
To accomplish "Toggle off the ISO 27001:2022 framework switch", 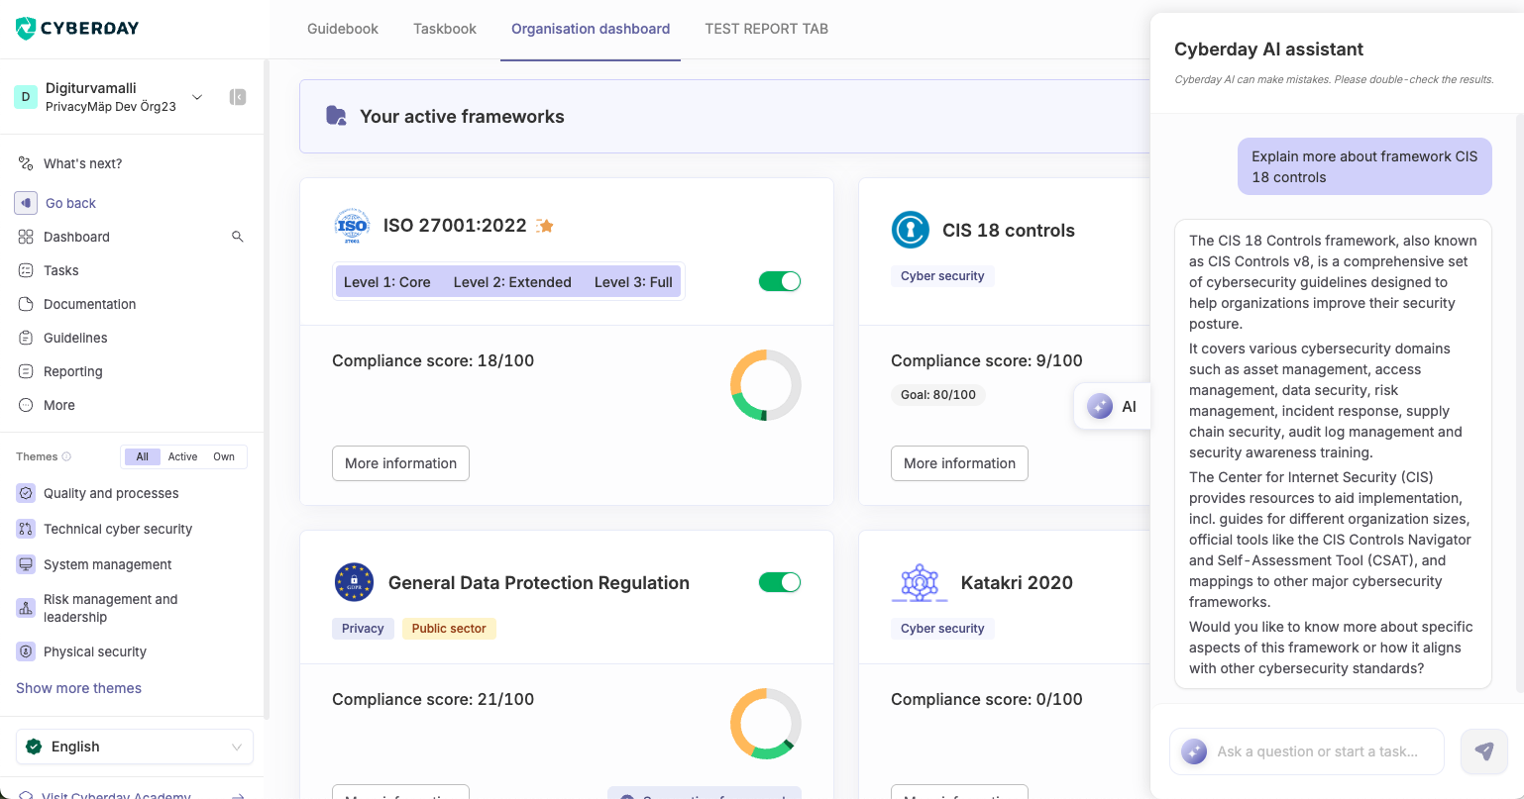I will tap(780, 281).
